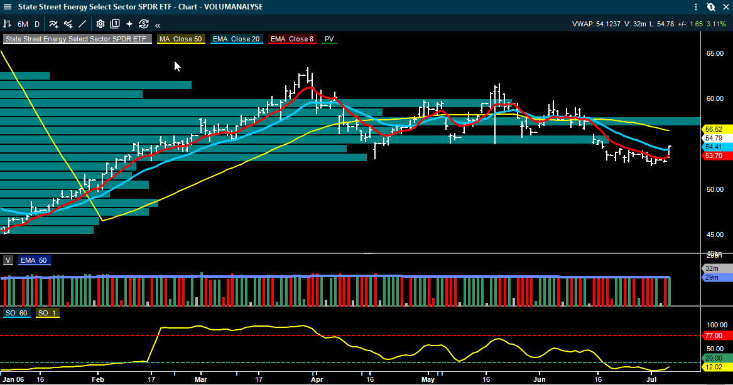Image resolution: width=733 pixels, height=385 pixels.
Task: Select the V volume study label
Action: (8, 260)
